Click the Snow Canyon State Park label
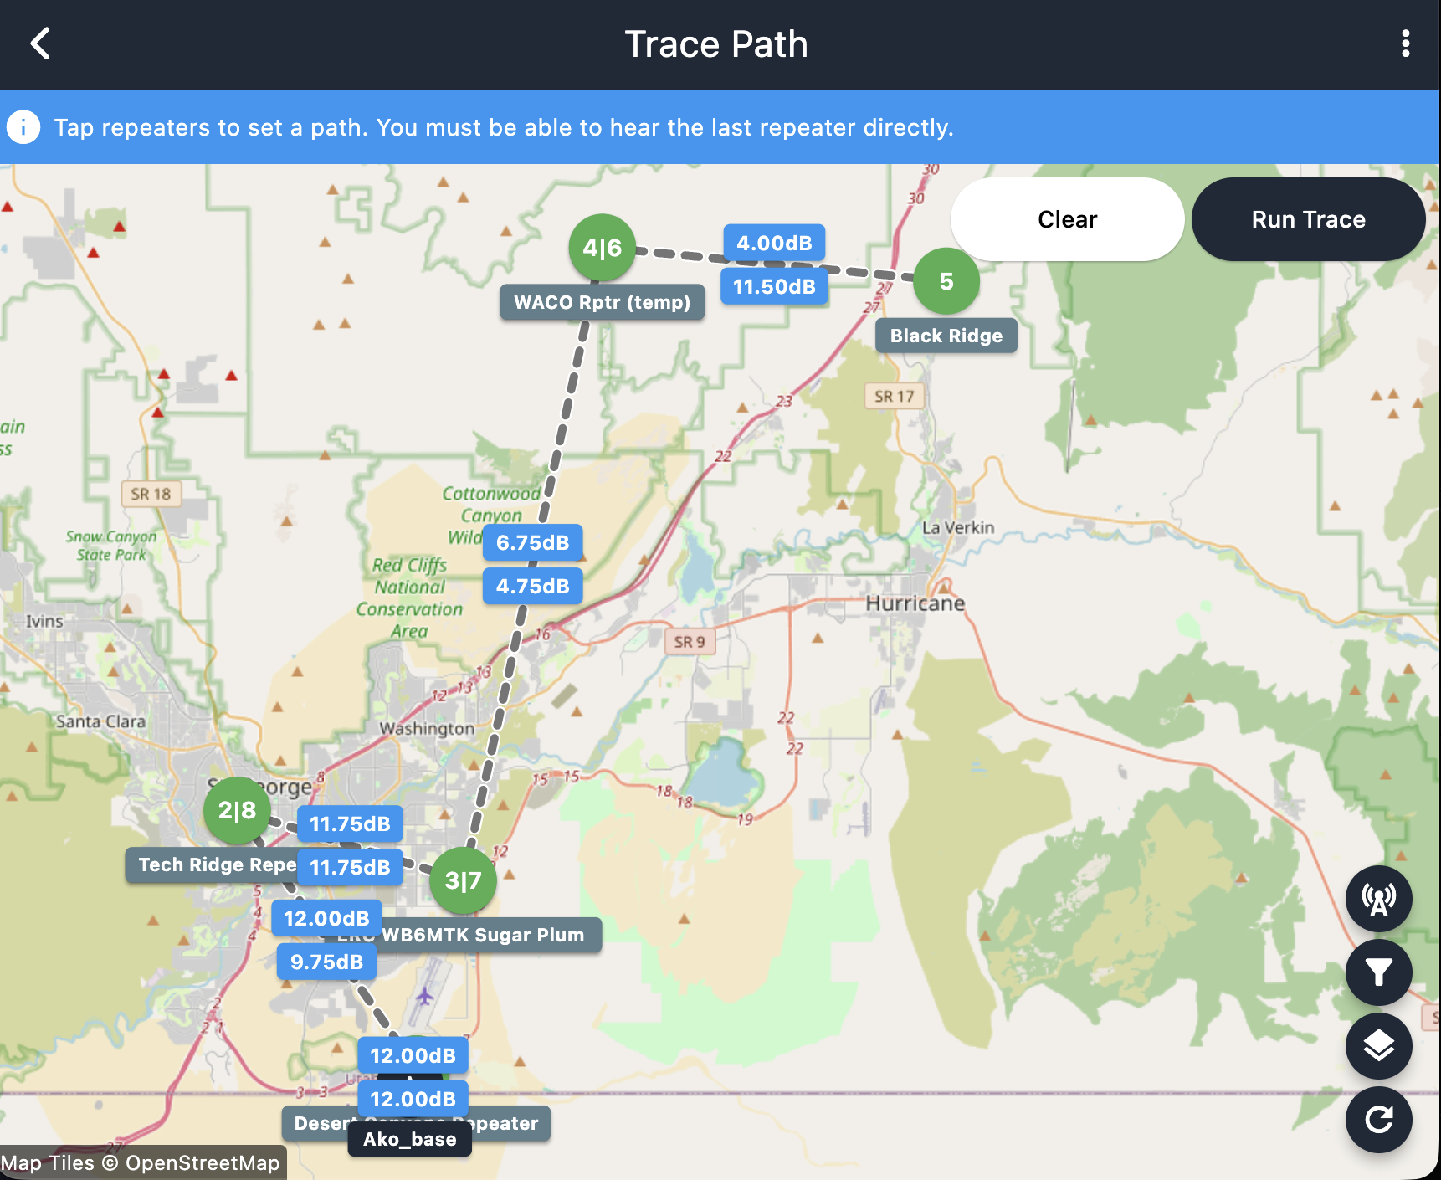Screen dimensions: 1441x1180 coord(111,545)
